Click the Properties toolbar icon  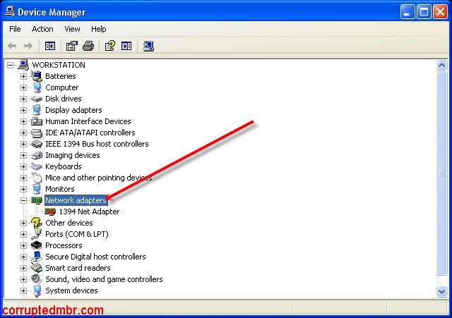[71, 46]
